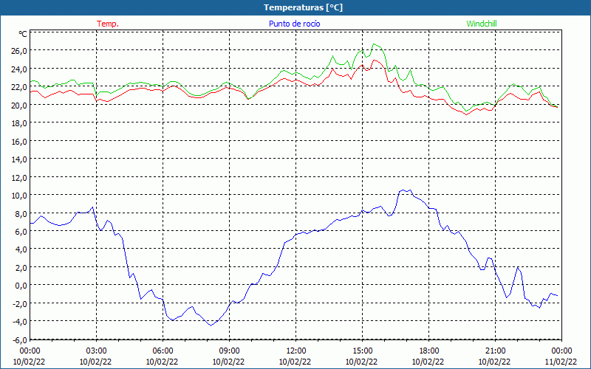Click the '16,0' y-axis value
This screenshot has height=369, width=591.
coord(19,141)
